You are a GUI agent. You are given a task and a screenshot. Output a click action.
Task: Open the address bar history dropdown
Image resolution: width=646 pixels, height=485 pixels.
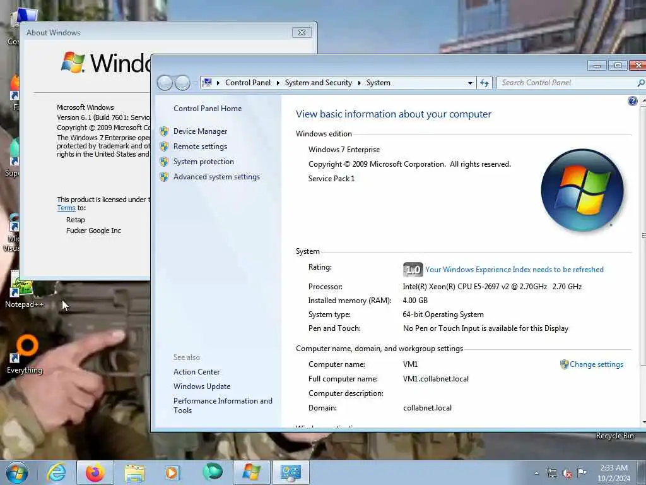pos(470,83)
